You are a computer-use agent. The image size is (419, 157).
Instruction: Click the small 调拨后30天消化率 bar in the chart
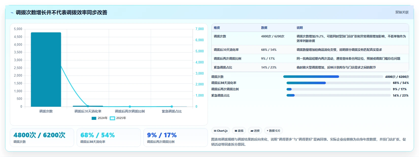click(88, 106)
